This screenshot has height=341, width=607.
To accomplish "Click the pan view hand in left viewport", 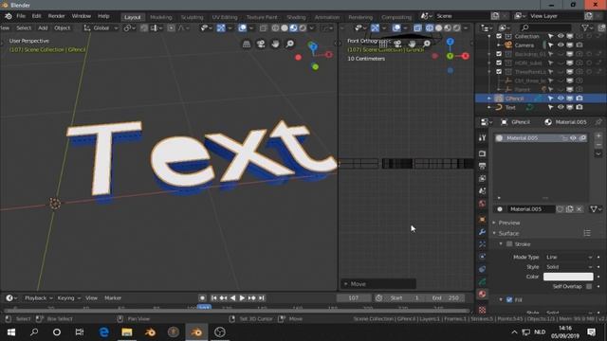I will (275, 44).
